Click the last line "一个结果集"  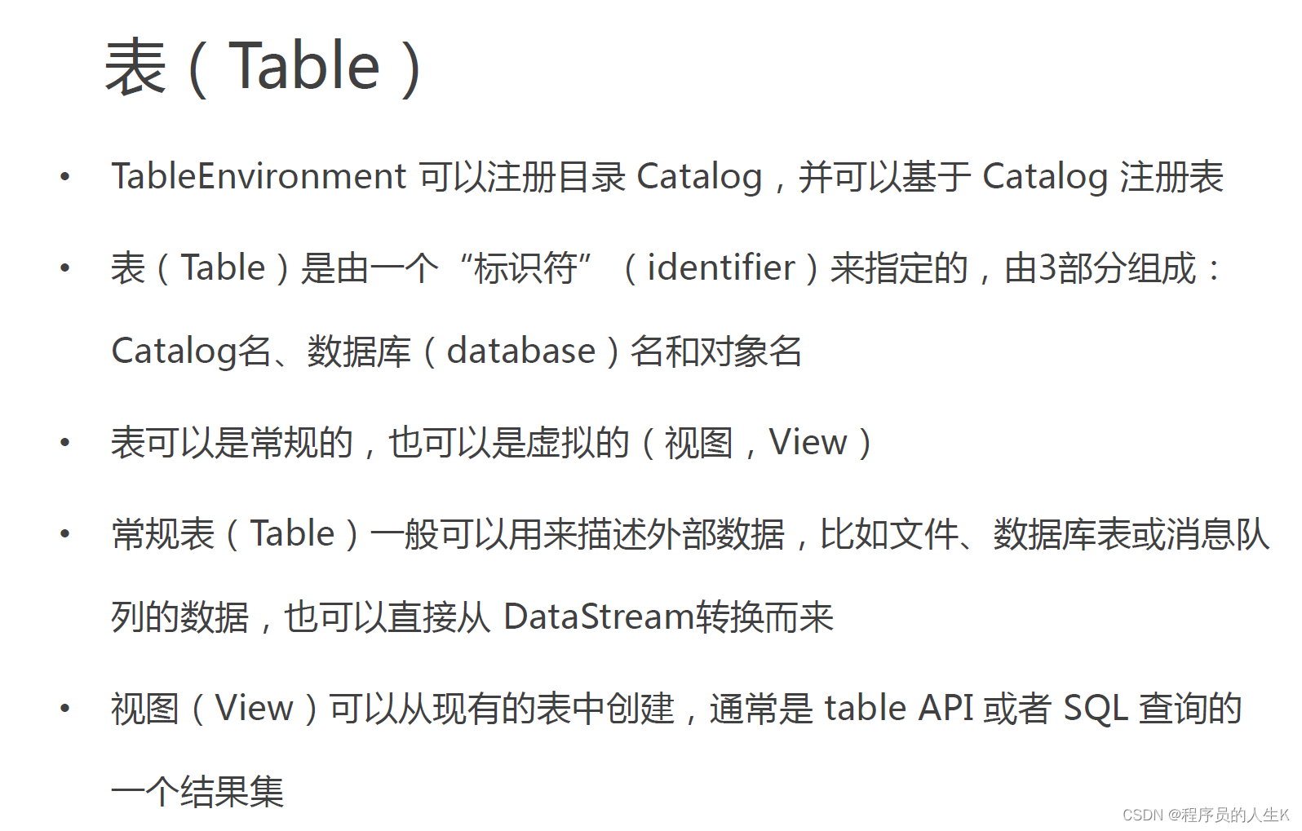coord(197,792)
